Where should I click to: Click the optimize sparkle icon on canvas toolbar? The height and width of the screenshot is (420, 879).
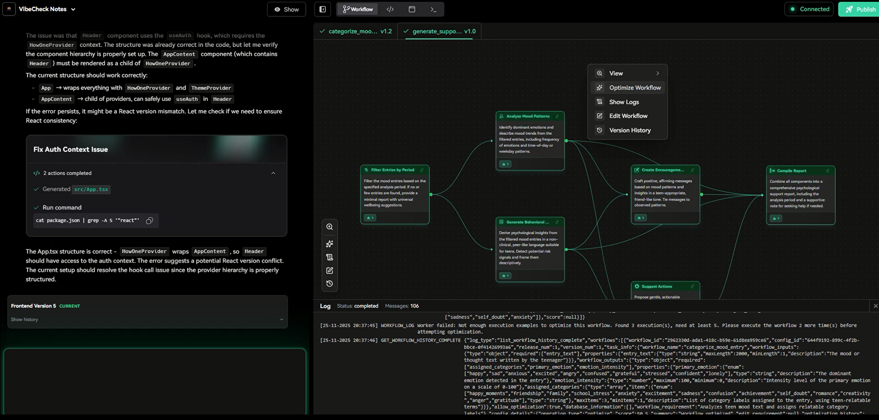(x=330, y=244)
